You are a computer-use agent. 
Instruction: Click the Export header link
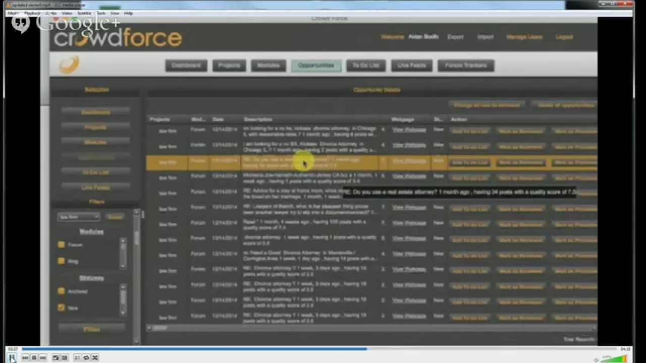pyautogui.click(x=455, y=37)
